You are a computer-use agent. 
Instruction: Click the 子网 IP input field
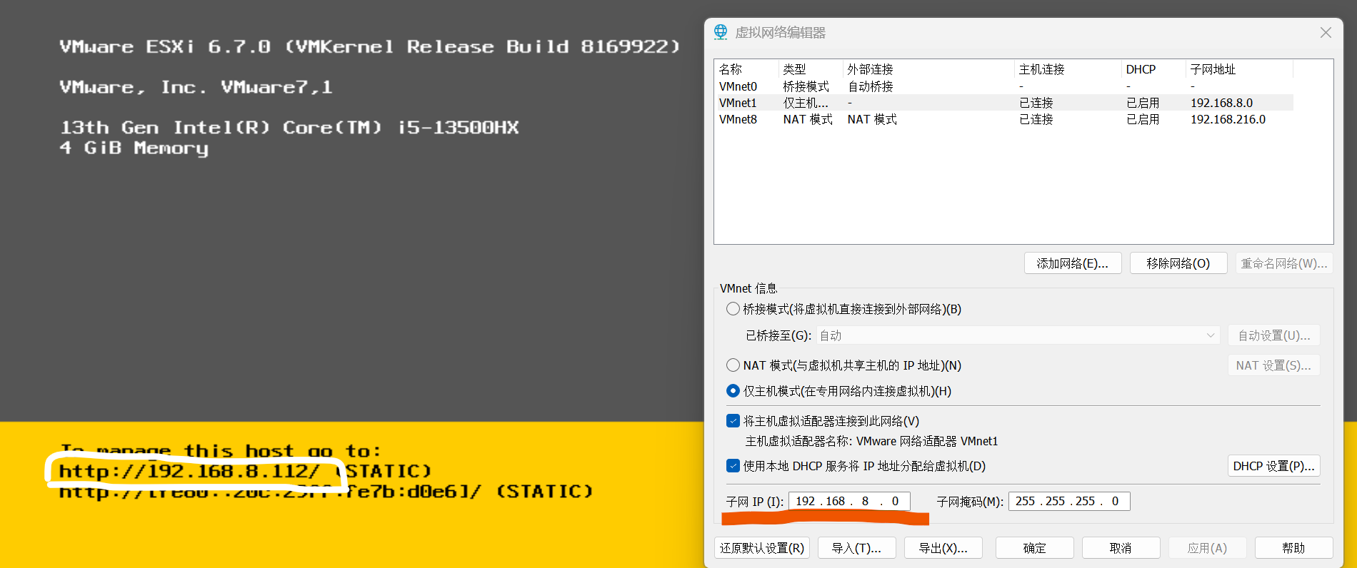849,501
